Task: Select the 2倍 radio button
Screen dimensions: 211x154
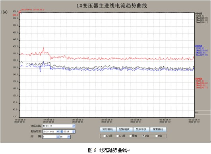Action: (143, 136)
